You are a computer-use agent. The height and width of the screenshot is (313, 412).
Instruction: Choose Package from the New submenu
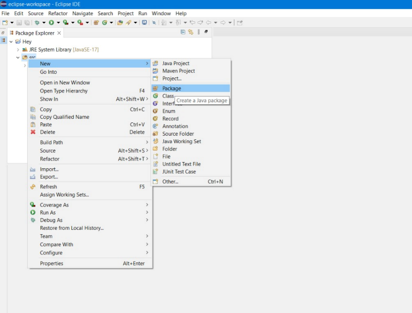pyautogui.click(x=191, y=88)
